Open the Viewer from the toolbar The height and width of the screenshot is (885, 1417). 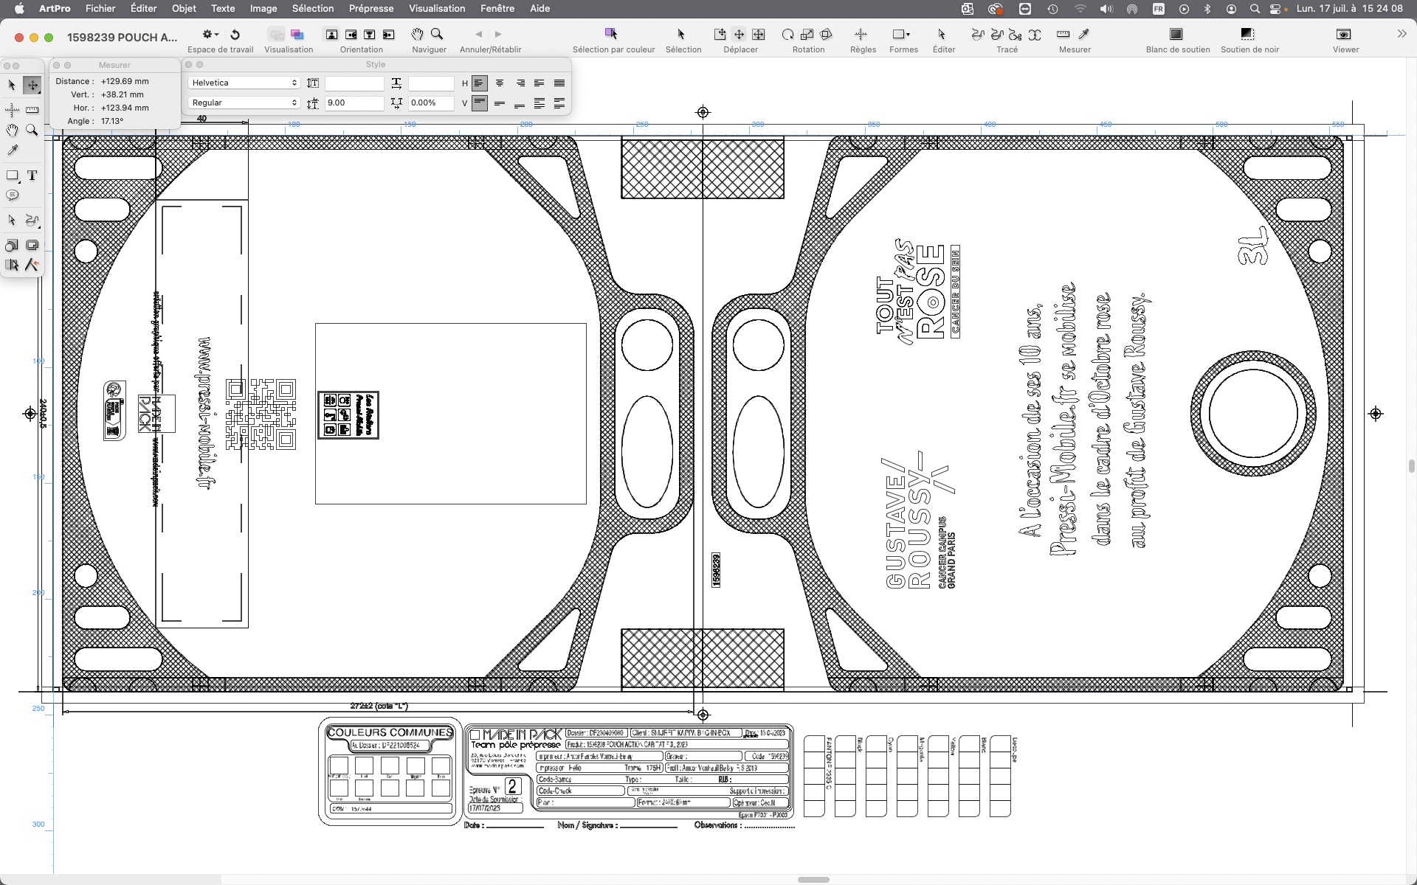(x=1344, y=35)
